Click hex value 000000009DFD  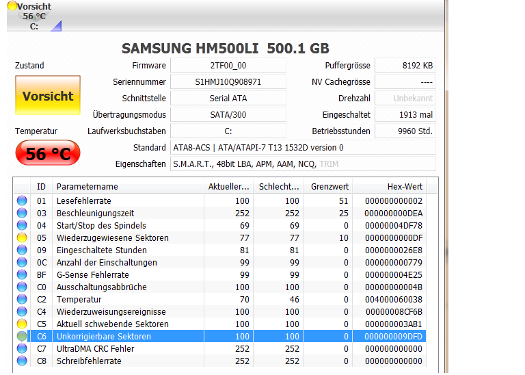coord(394,337)
